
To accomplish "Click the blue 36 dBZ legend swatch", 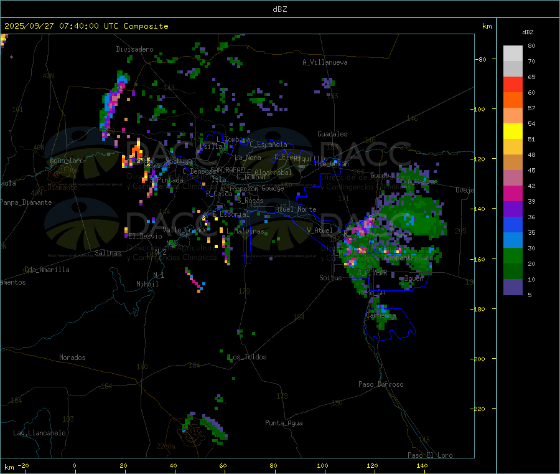I will coord(513,224).
